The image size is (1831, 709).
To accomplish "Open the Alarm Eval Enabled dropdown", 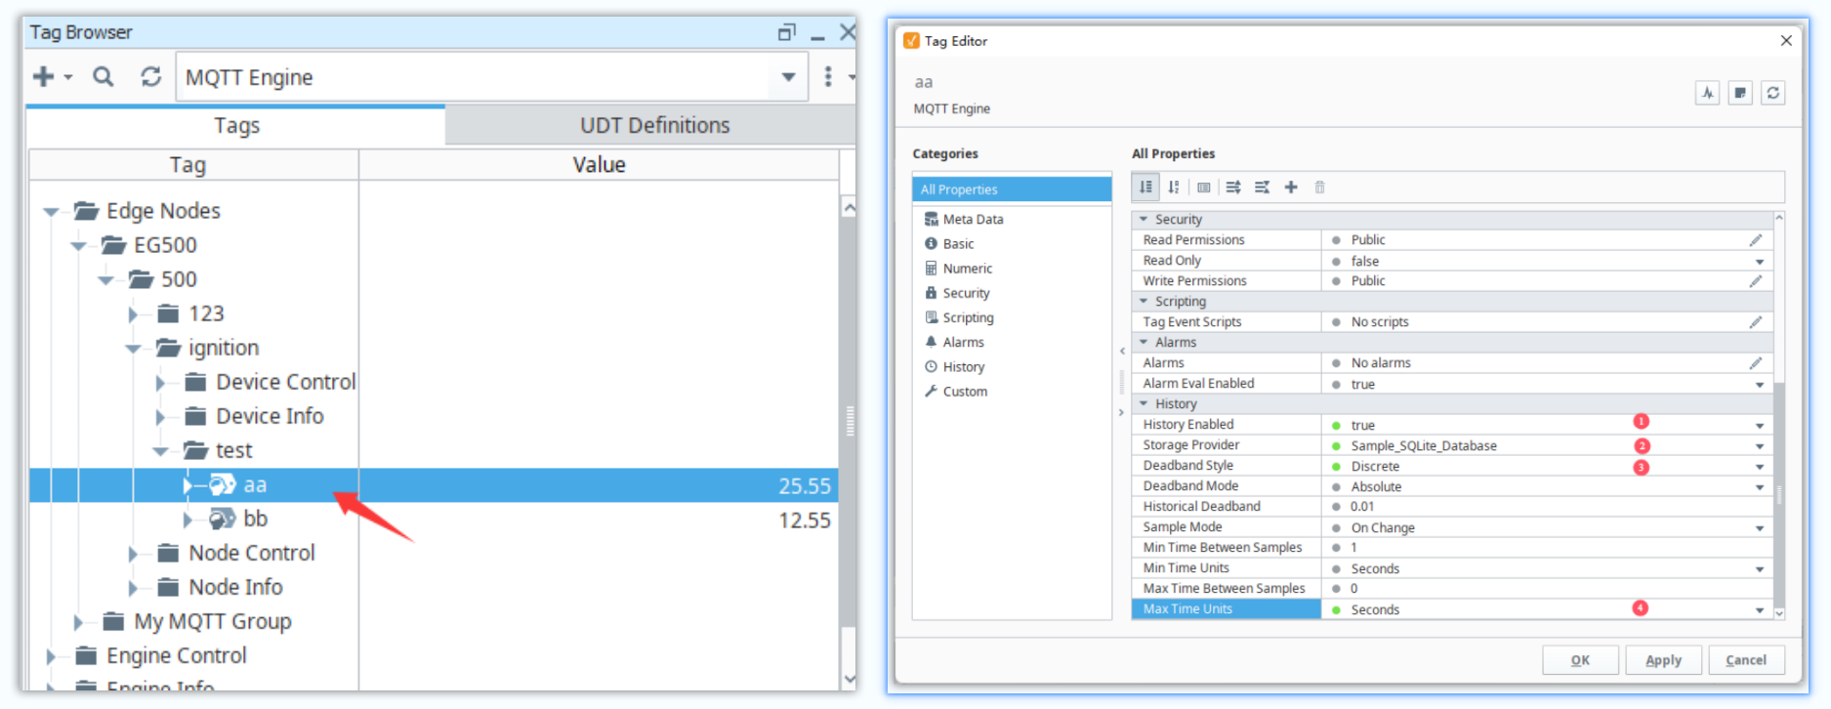I will (x=1760, y=385).
